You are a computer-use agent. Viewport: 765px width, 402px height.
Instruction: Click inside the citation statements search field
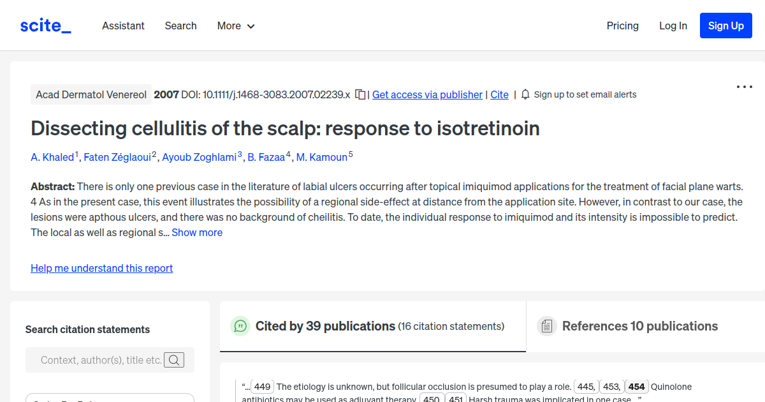click(102, 359)
